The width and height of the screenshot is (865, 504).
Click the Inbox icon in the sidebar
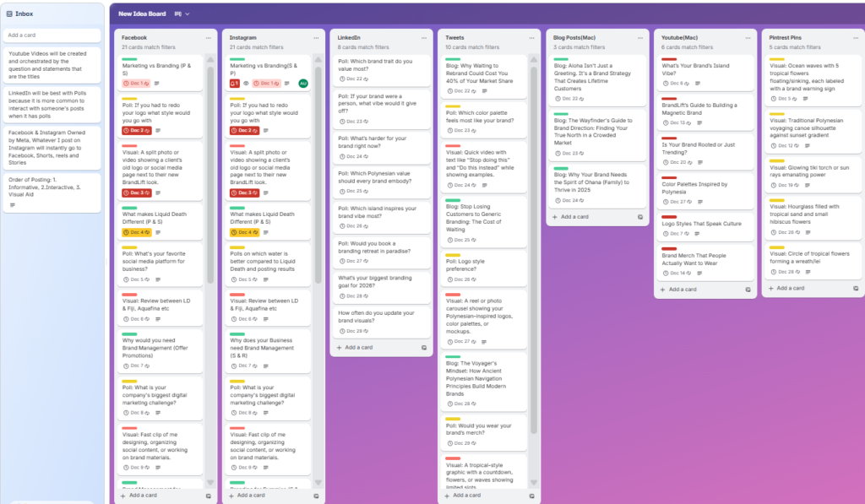(9, 14)
